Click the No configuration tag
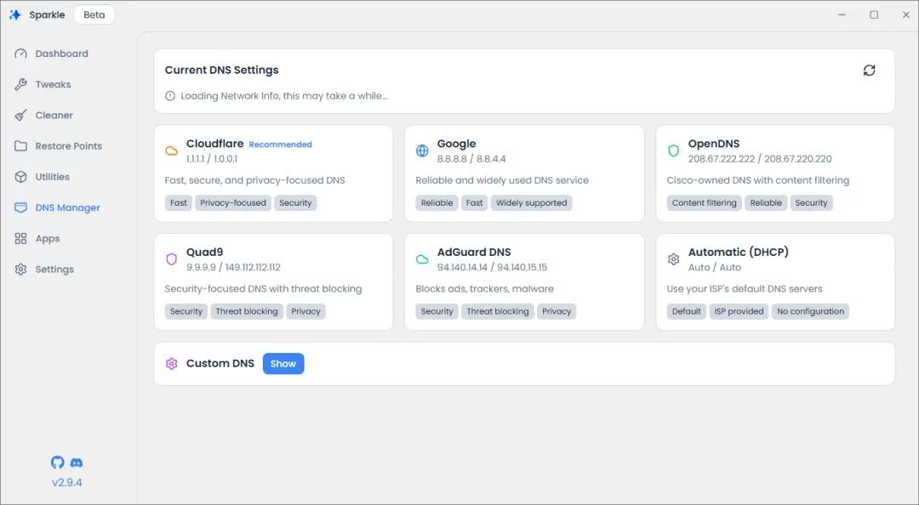 [x=811, y=311]
